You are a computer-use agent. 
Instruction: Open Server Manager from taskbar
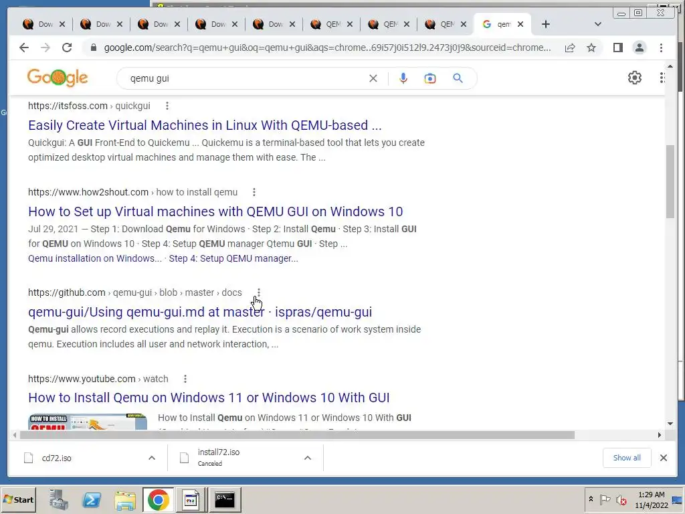pos(58,499)
